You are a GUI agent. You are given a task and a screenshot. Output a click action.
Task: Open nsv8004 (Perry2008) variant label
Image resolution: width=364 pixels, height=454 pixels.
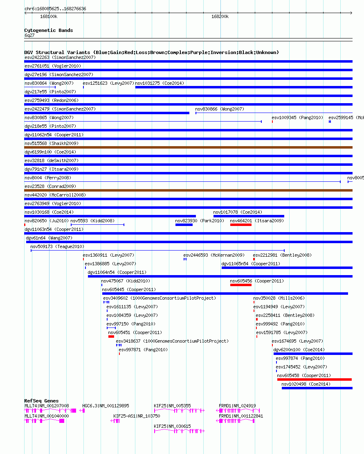point(48,178)
